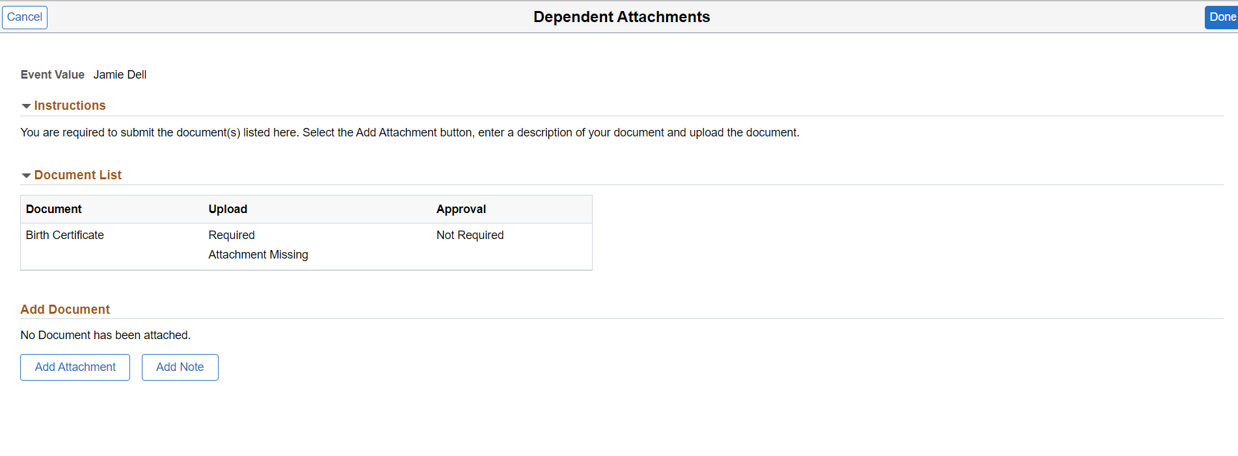Click the Document List heading text

[78, 175]
